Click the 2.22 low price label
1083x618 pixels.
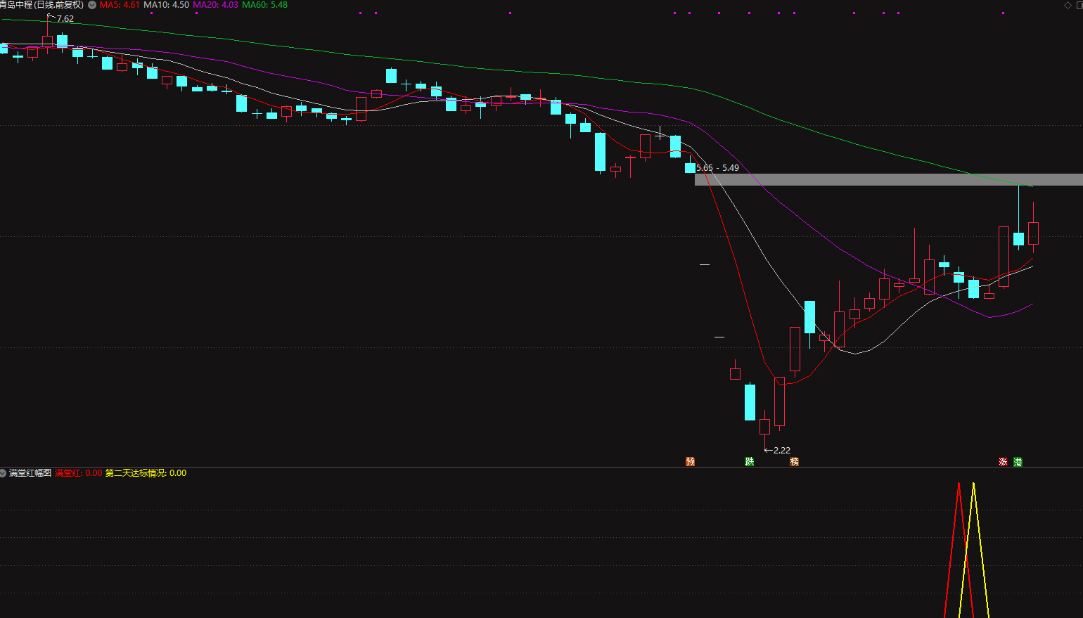click(x=782, y=450)
